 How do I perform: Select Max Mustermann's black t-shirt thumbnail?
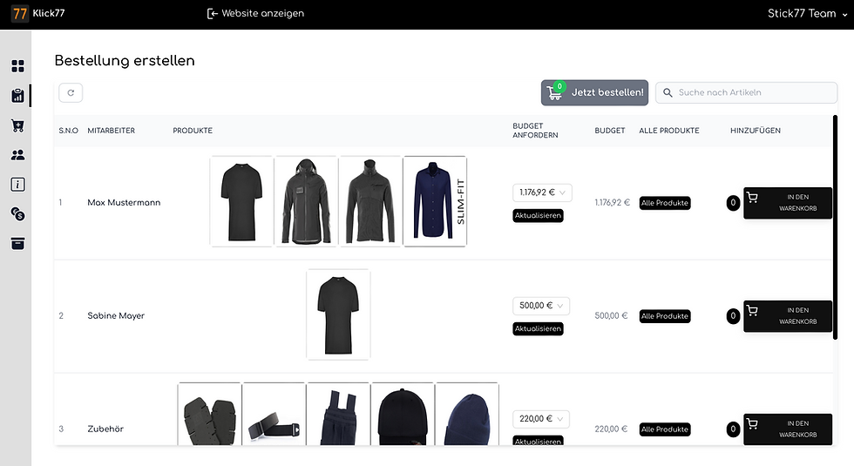tap(242, 201)
